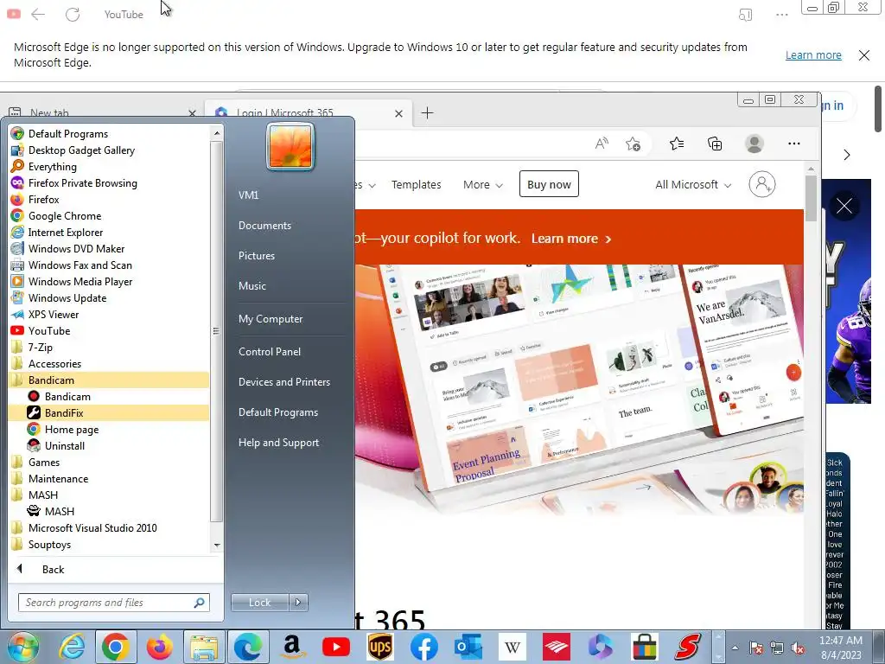This screenshot has width=885, height=664.
Task: Click the Edge profile avatar icon
Action: (754, 144)
